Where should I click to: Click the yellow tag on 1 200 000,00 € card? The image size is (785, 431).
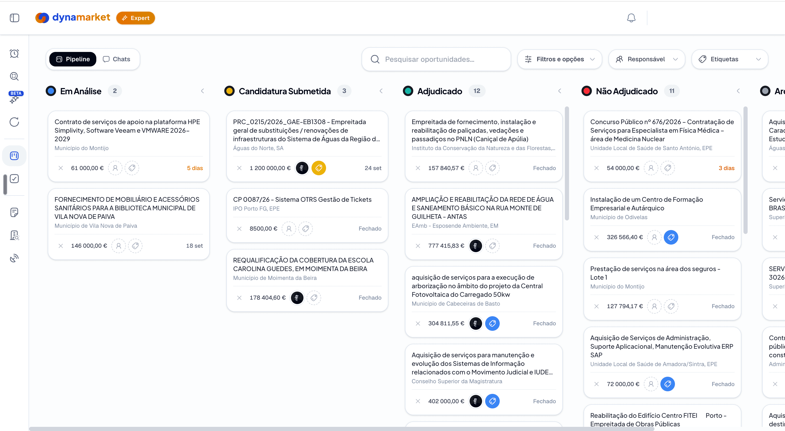pos(319,168)
